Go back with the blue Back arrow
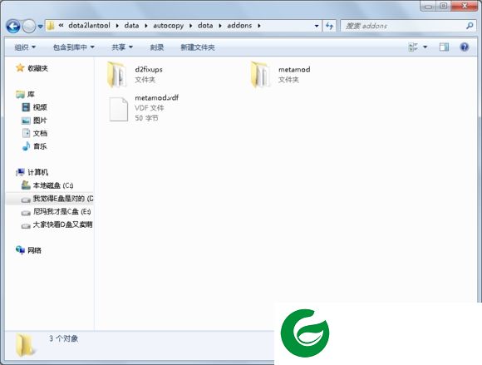Viewport: 482px width, 365px height. point(13,26)
